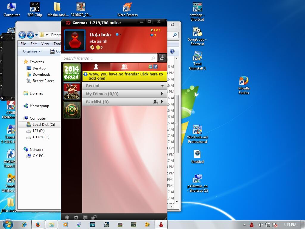Open the Organize dropdown in Explorer
The image size is (305, 229).
32,51
